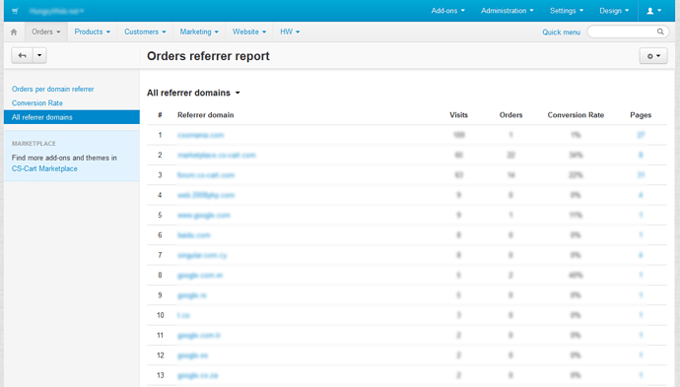
Task: Click the back arrow button
Action: (x=22, y=55)
